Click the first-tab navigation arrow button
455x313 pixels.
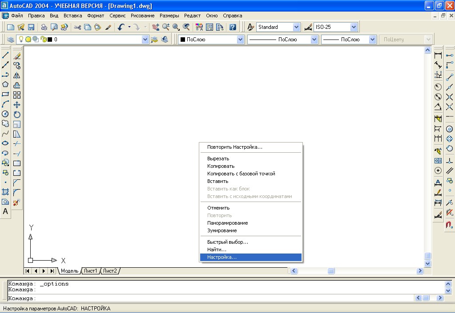[27, 271]
